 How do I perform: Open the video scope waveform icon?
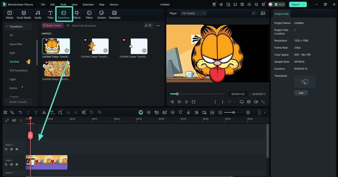point(263,13)
